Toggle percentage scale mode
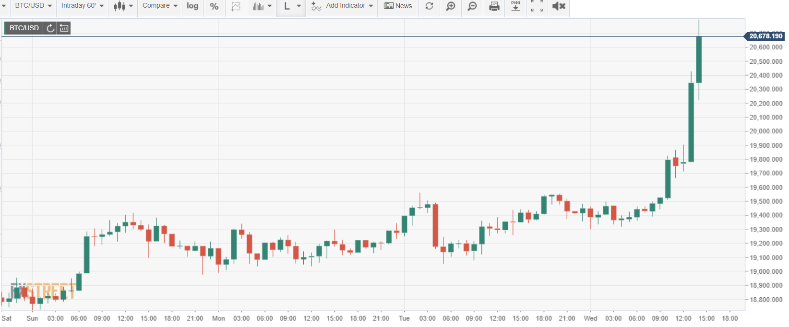This screenshot has height=327, width=789. point(214,6)
